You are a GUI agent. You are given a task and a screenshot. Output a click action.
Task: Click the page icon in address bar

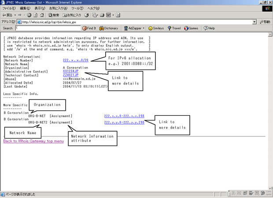[x=19, y=22]
